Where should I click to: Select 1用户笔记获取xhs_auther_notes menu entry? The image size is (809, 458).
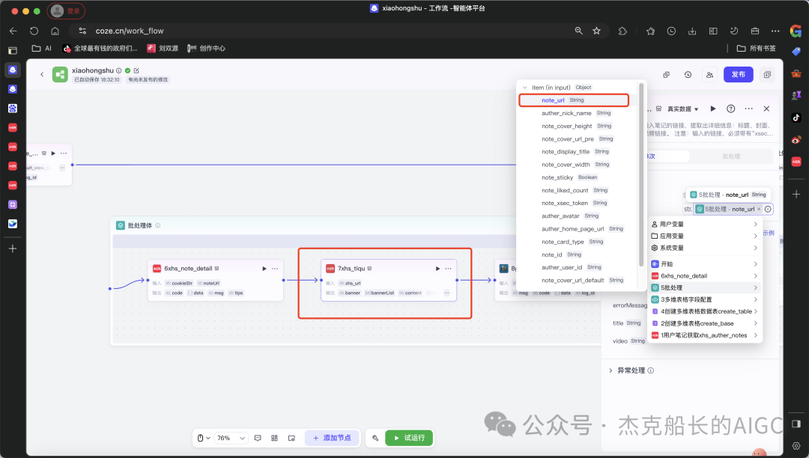coord(705,335)
